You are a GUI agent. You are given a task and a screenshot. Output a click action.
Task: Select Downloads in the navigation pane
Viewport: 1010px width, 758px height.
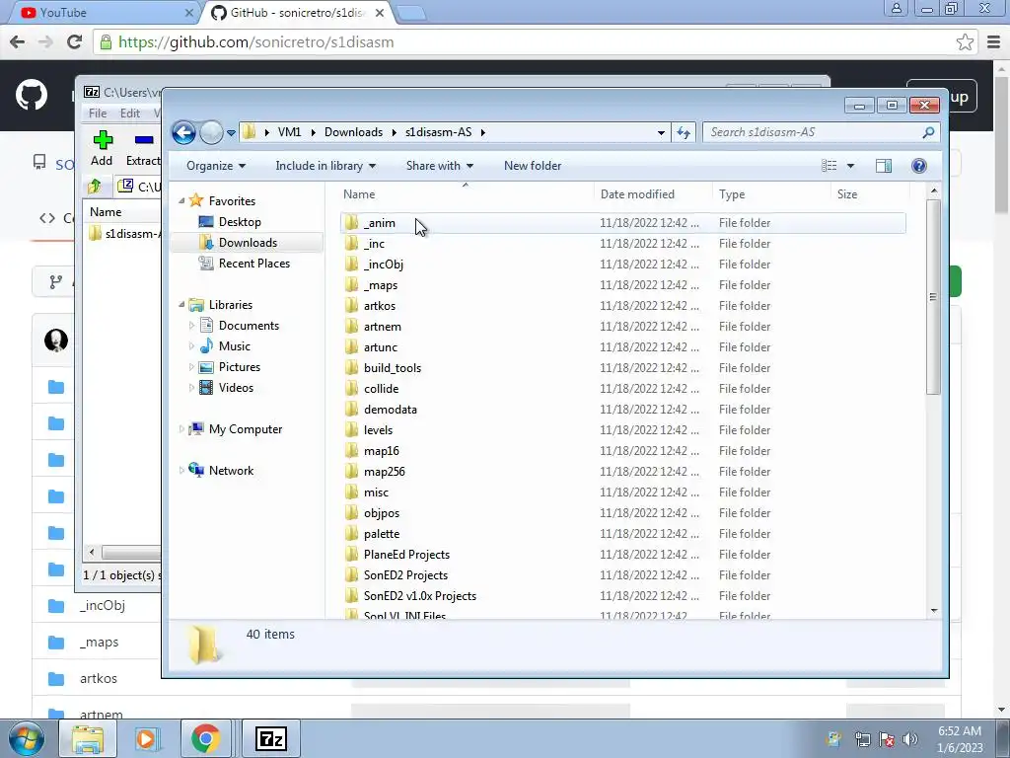(x=248, y=243)
